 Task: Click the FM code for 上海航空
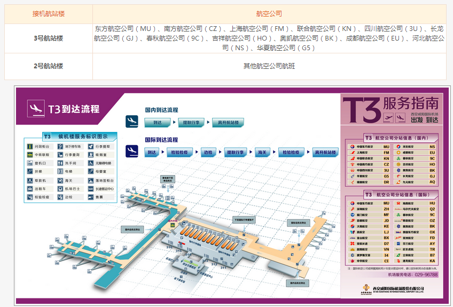click(x=387, y=153)
